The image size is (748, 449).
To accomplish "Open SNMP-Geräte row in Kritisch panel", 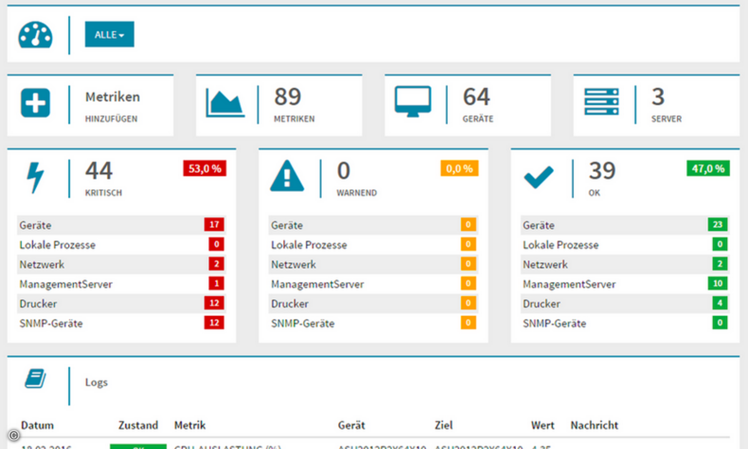I will pyautogui.click(x=121, y=322).
